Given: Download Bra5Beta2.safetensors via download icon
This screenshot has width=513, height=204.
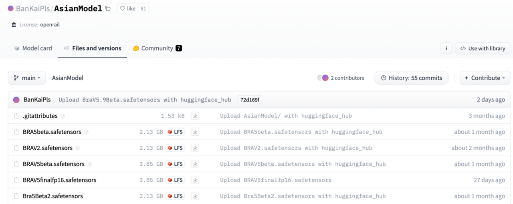Looking at the screenshot, I should pos(195,196).
